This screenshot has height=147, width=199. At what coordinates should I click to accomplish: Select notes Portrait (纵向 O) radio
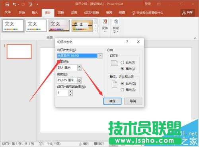(x=122, y=83)
